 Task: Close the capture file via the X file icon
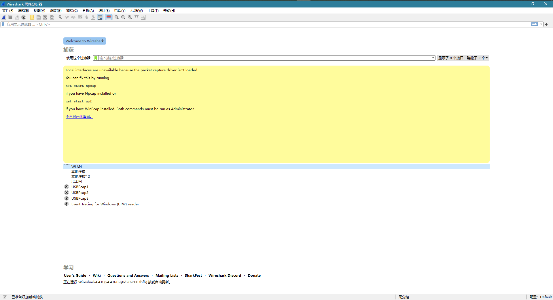click(45, 17)
